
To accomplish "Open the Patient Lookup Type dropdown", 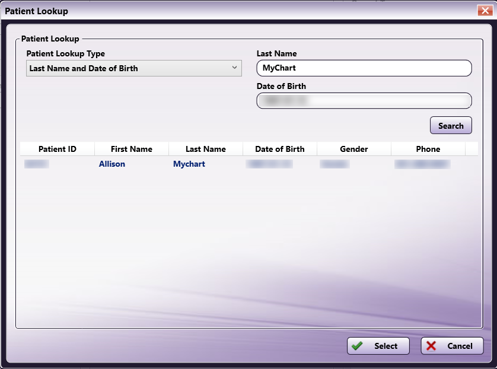I will pos(134,68).
